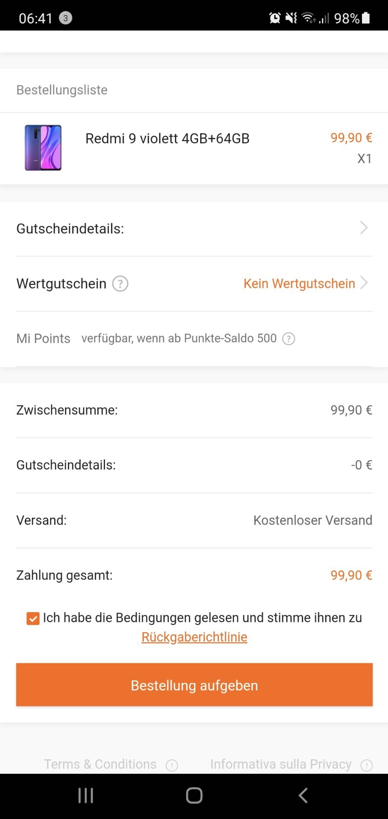This screenshot has height=819, width=388.
Task: Tap the battery icon in status bar
Action: [x=366, y=18]
